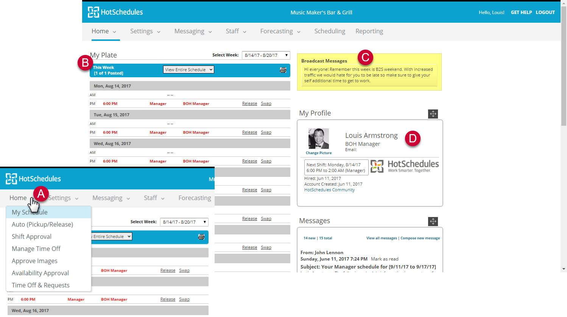
Task: Click the scrollbar down arrow on the page
Action: coord(564,269)
